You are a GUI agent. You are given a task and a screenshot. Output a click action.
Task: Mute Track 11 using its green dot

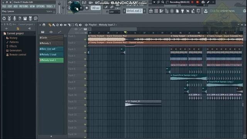85,105
